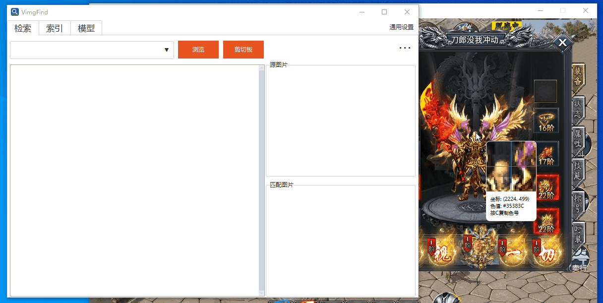Select the empty equipment slot in game panel
This screenshot has height=303, width=603.
tap(545, 91)
